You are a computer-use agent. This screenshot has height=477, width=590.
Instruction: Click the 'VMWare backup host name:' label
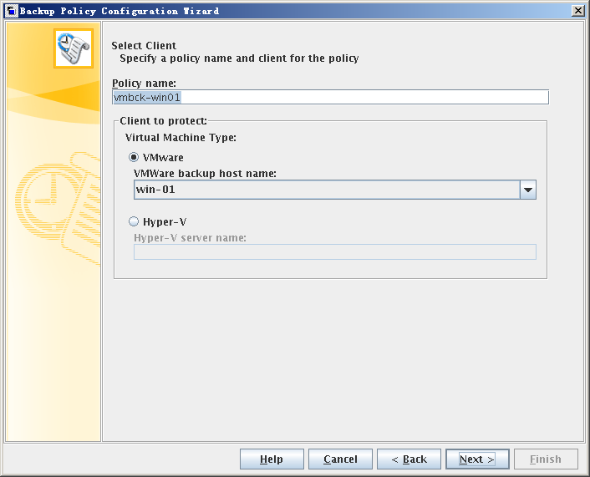(205, 174)
